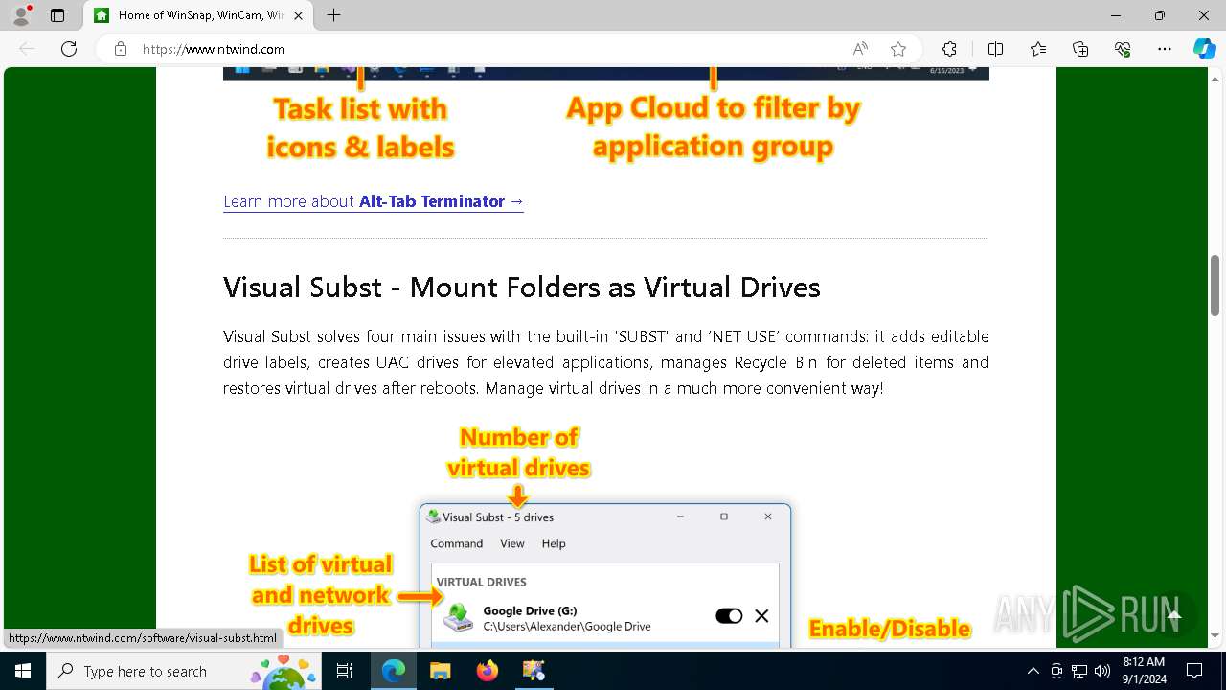This screenshot has height=690, width=1226.
Task: Open the Windows Start menu
Action: [x=23, y=671]
